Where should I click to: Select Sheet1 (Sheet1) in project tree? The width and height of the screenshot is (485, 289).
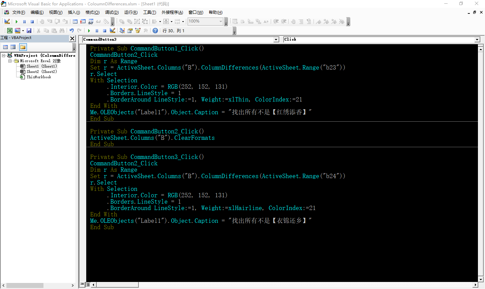point(42,66)
